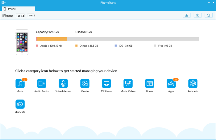This screenshot has width=216, height=140.
Task: Click the gray free space segment of storage bar
Action: (133, 39)
